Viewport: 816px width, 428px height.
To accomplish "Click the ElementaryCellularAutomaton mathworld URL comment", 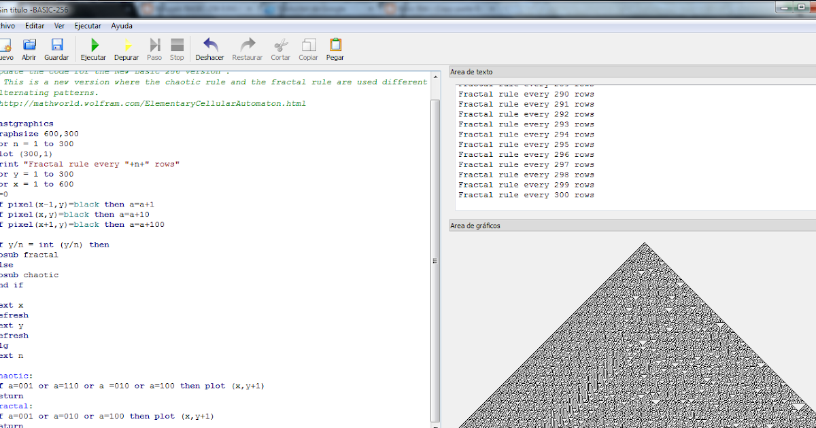I will pyautogui.click(x=153, y=103).
